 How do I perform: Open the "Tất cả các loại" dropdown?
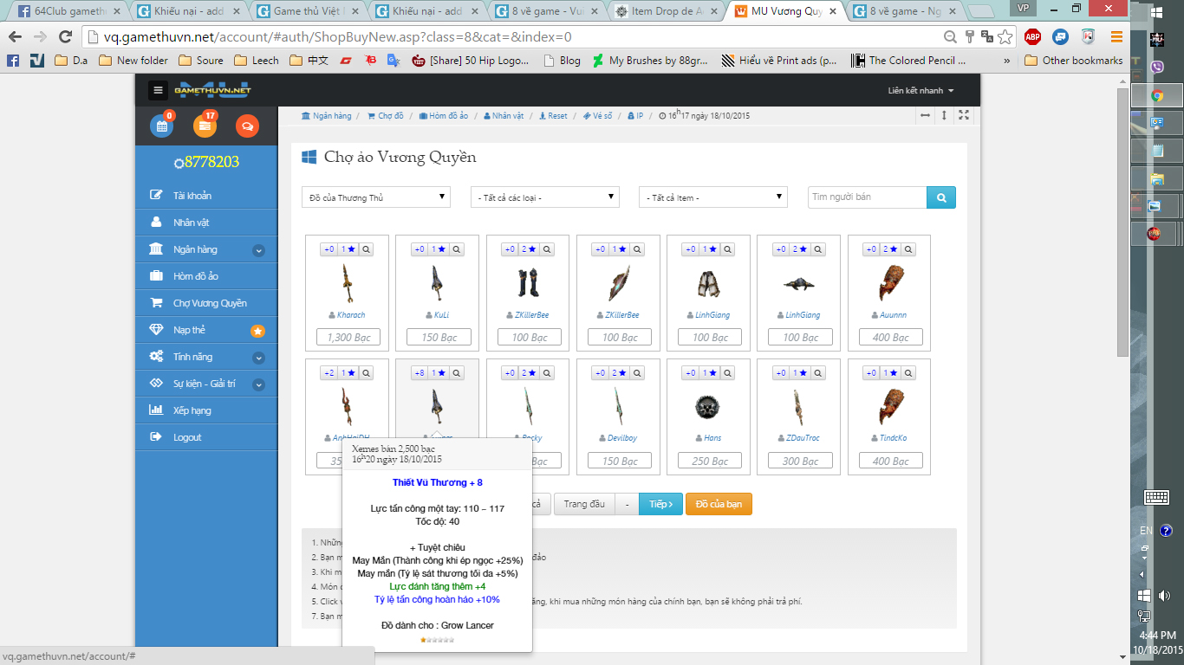[544, 197]
